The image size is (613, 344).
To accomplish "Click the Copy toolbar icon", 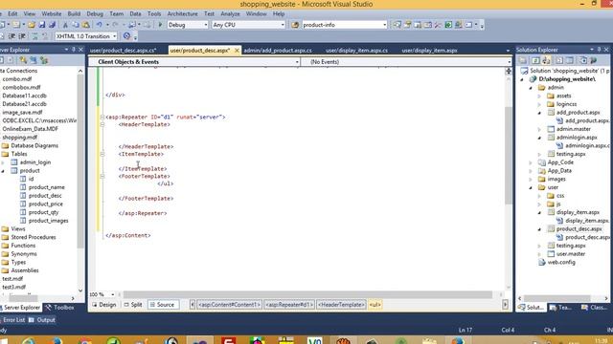I will (76, 25).
